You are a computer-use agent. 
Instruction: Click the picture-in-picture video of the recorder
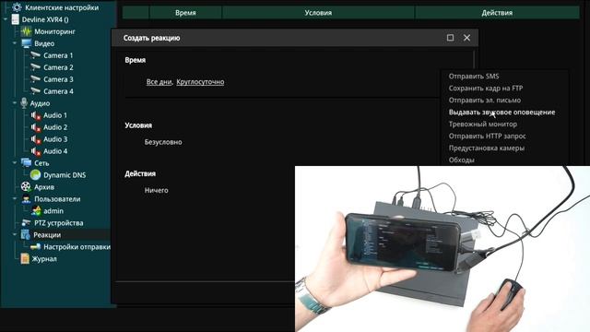[442, 249]
